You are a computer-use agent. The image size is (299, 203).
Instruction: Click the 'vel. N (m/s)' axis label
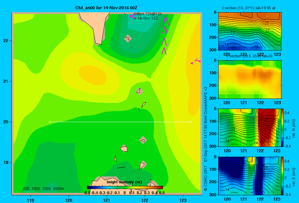pyautogui.click(x=294, y=129)
